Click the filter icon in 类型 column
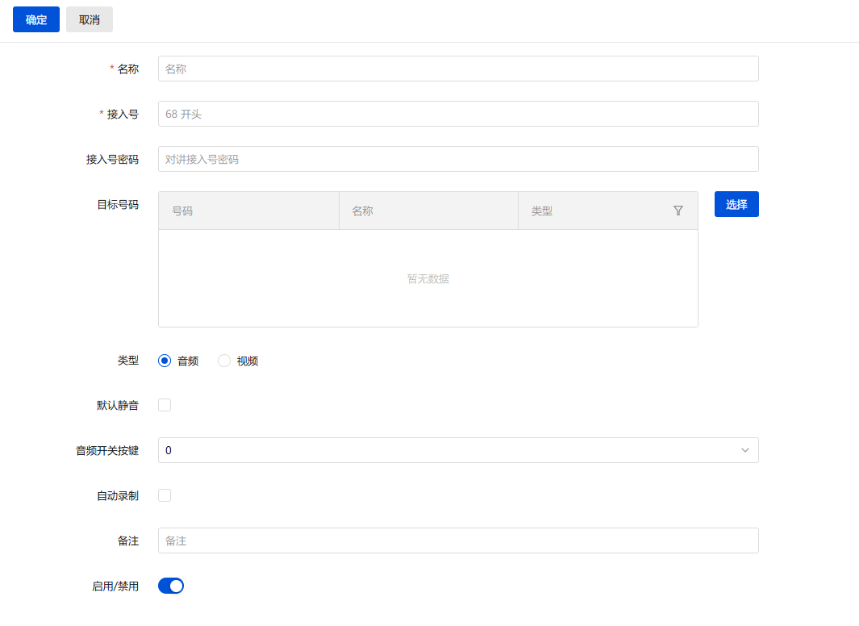 click(x=678, y=211)
